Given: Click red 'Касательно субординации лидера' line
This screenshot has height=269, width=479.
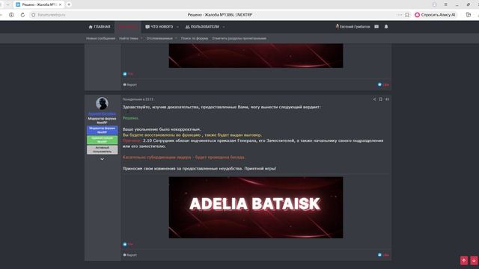Looking at the screenshot, I should [184, 158].
